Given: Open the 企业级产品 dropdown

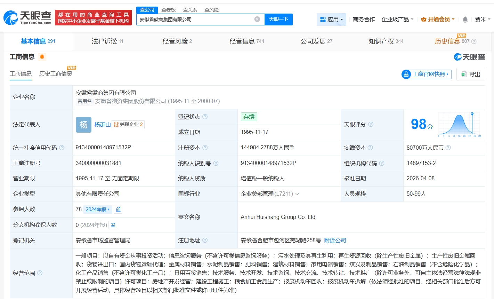Looking at the screenshot, I should click(x=397, y=19).
